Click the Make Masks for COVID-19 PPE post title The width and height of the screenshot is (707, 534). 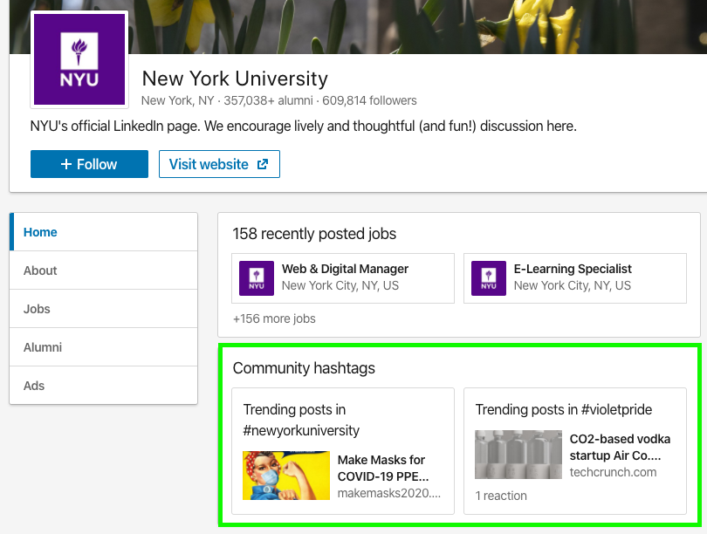(383, 468)
